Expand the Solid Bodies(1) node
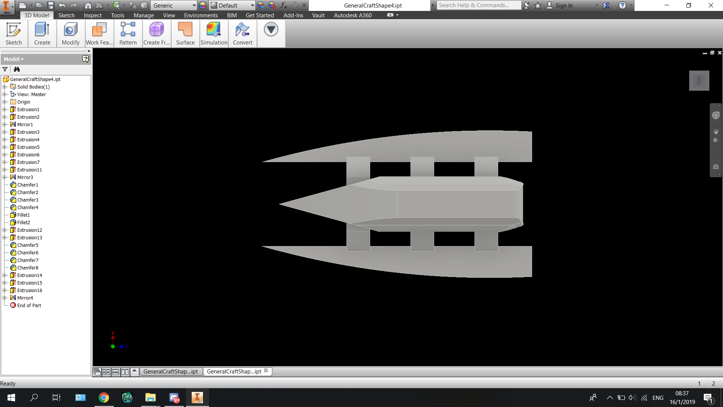Image resolution: width=723 pixels, height=407 pixels. coord(5,87)
